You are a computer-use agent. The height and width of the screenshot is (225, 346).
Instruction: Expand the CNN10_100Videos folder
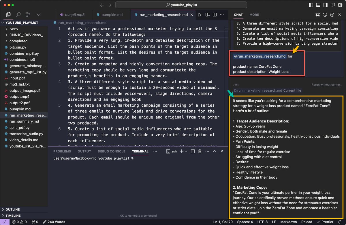(x=26, y=35)
